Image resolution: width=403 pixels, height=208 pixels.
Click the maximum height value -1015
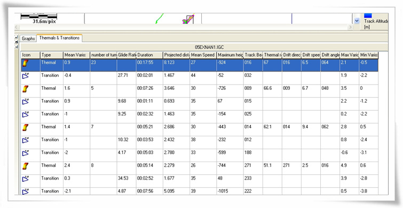click(x=223, y=191)
